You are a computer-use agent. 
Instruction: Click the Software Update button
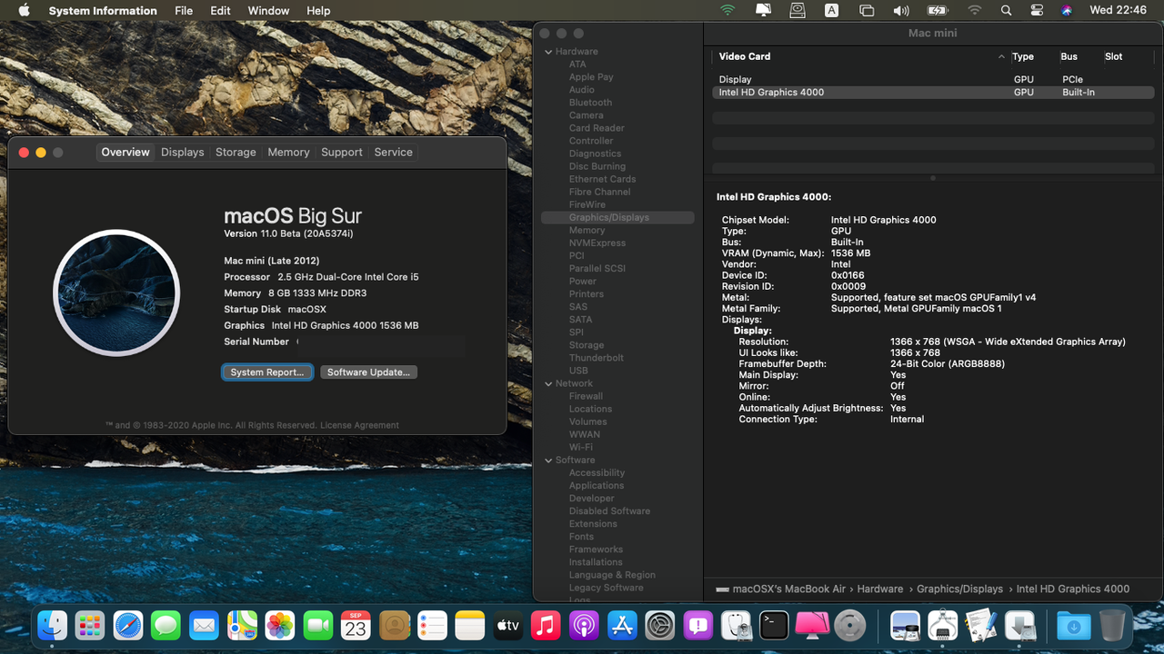368,372
